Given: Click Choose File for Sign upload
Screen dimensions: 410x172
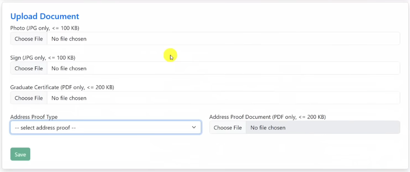Looking at the screenshot, I should 29,68.
